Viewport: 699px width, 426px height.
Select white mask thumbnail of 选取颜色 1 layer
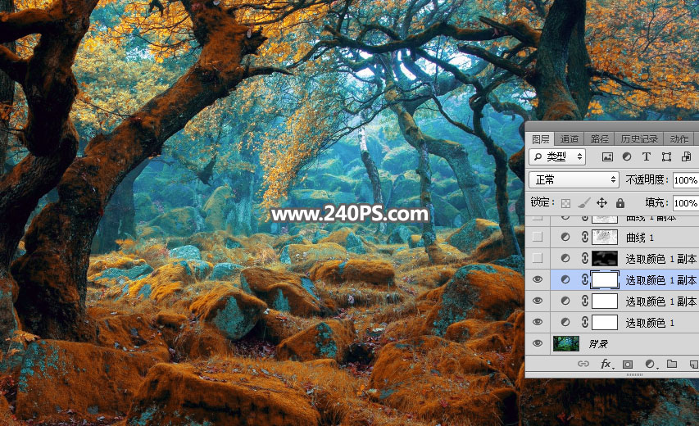(605, 322)
